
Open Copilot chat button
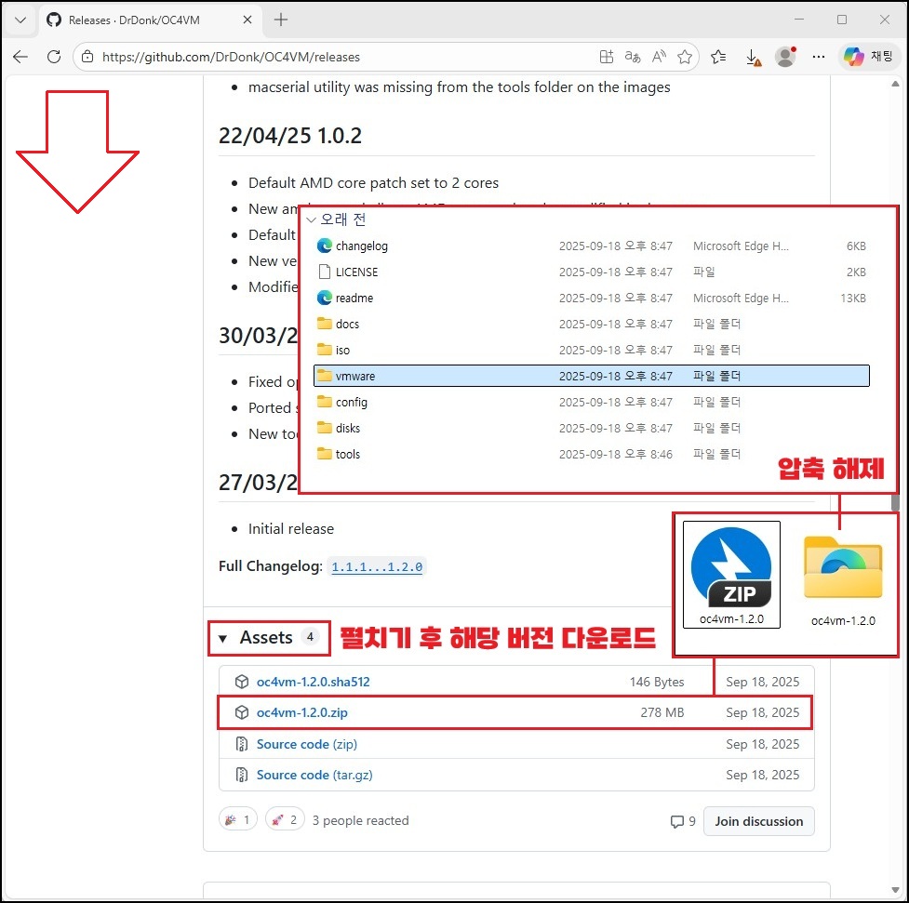[x=868, y=57]
